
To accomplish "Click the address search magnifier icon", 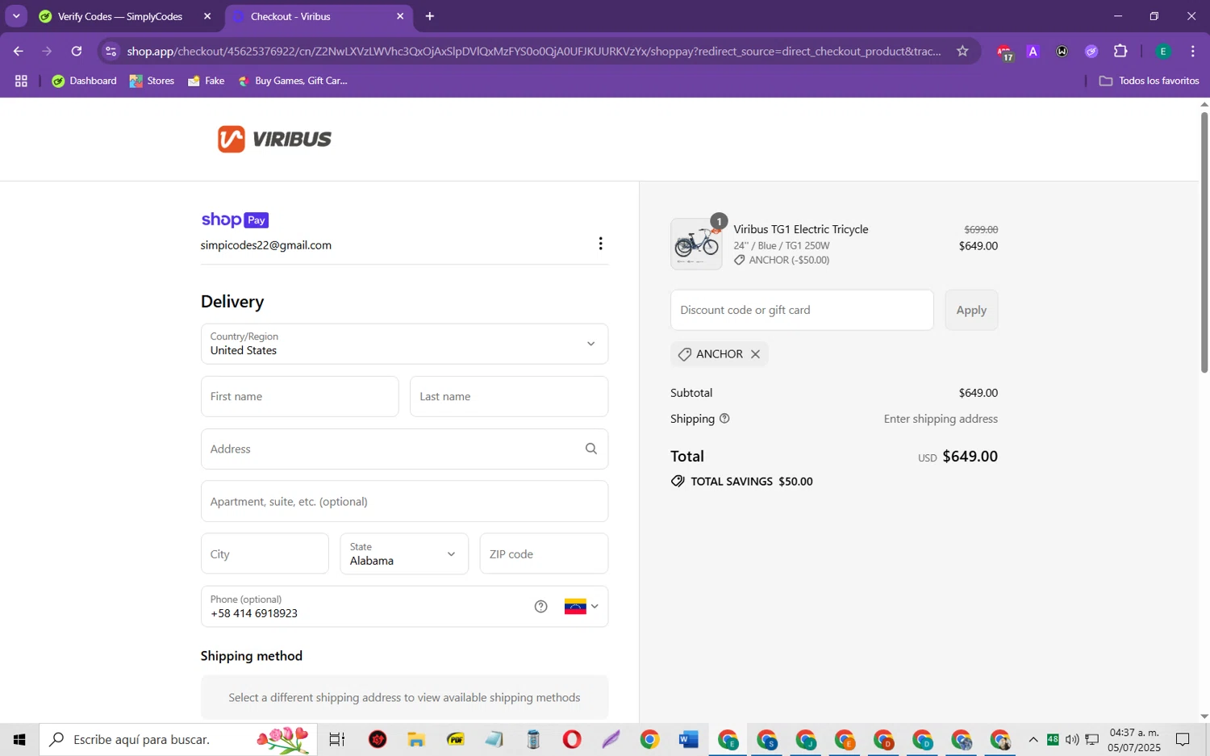I will [x=591, y=449].
